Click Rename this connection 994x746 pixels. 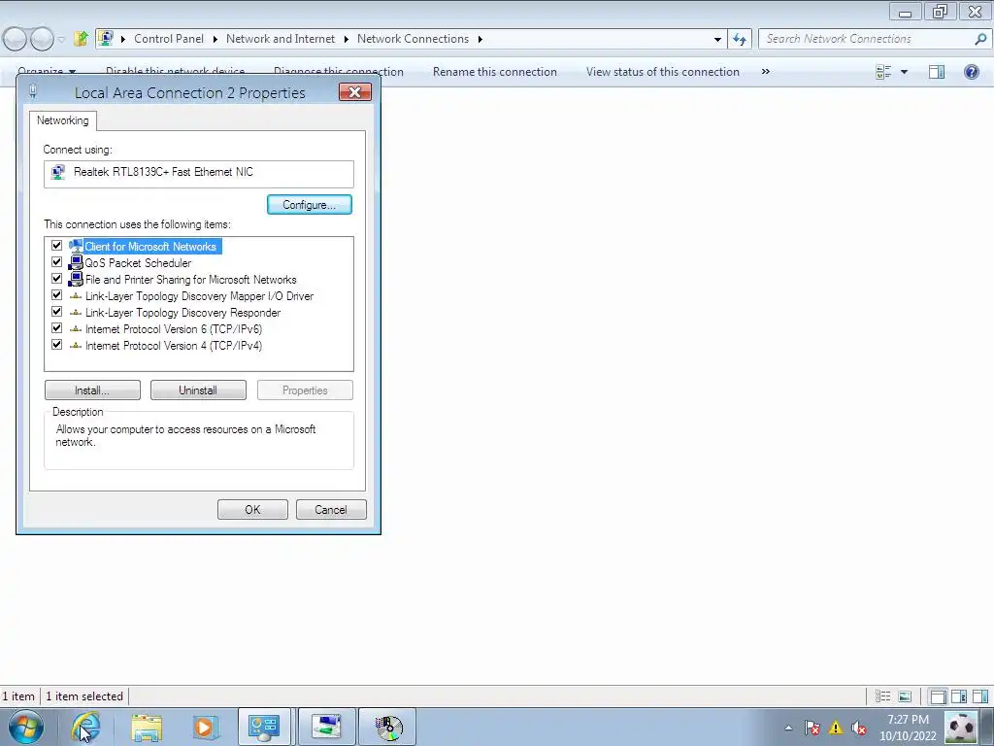494,72
